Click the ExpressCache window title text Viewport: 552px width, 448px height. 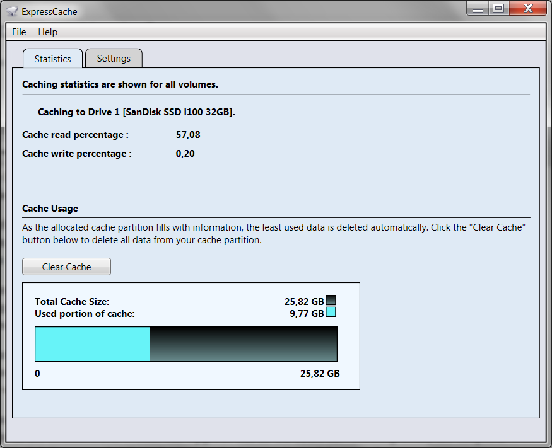pyautogui.click(x=49, y=11)
